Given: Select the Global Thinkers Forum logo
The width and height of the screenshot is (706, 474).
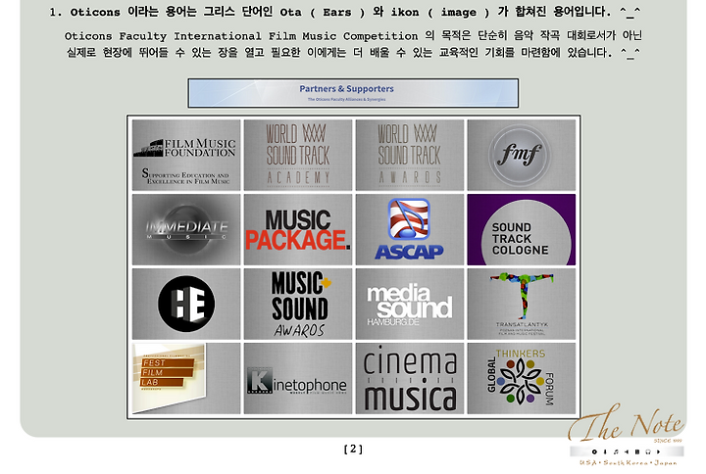Looking at the screenshot, I should pos(521,378).
